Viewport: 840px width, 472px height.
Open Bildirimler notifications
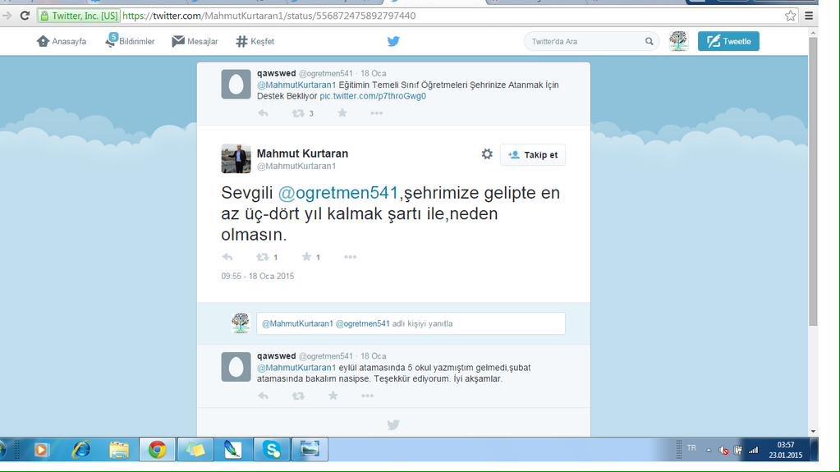click(130, 41)
